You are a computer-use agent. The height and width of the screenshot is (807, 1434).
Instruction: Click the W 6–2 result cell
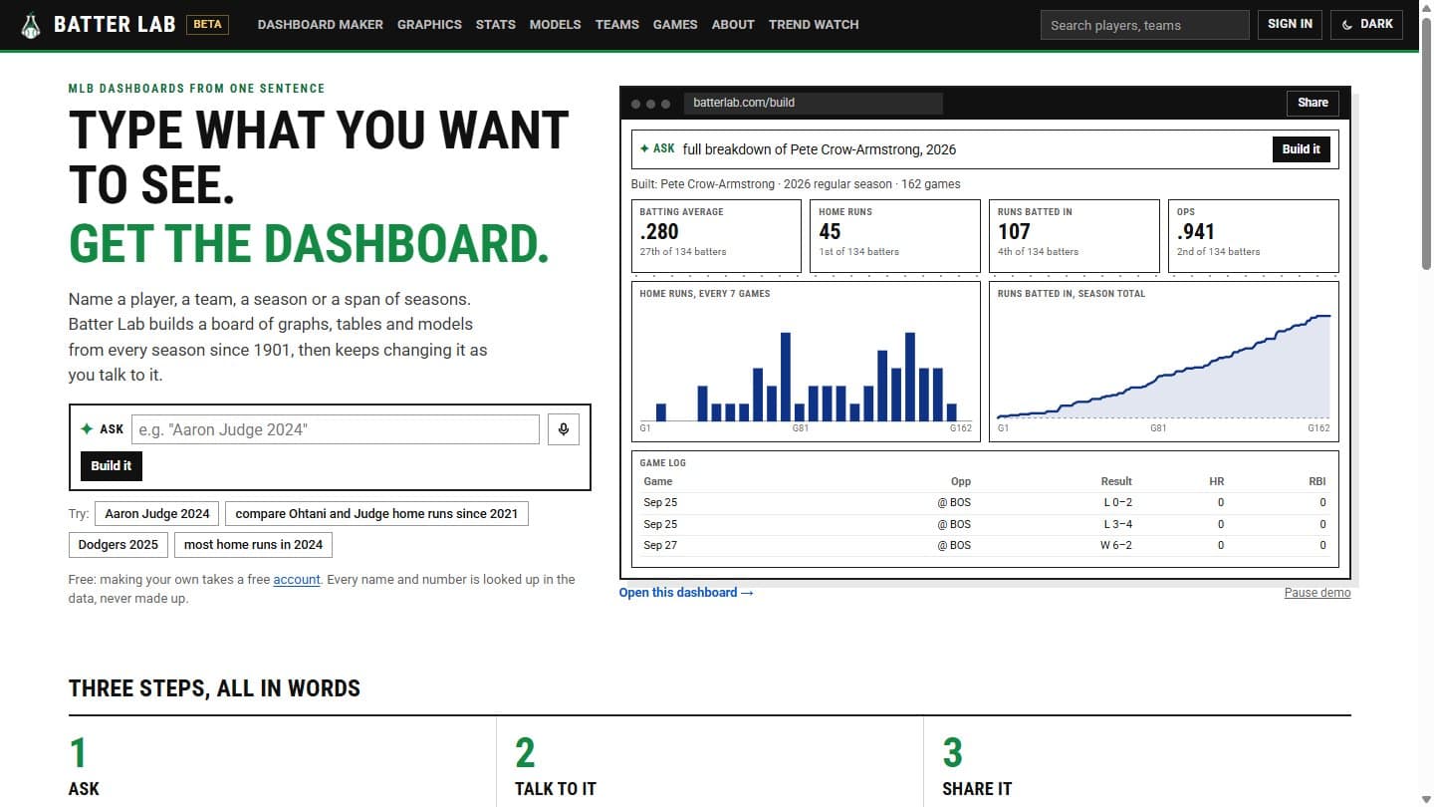(x=1116, y=545)
